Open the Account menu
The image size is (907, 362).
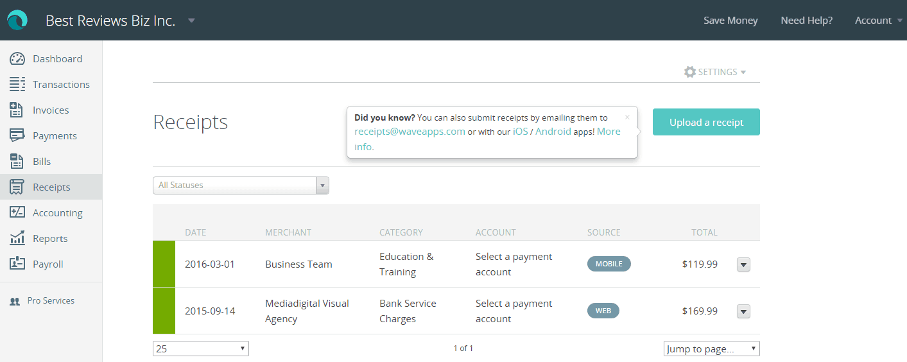879,21
